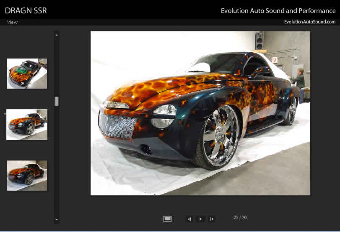
Task: Click the thumbnail list scroll down arrow
Action: coord(57,219)
